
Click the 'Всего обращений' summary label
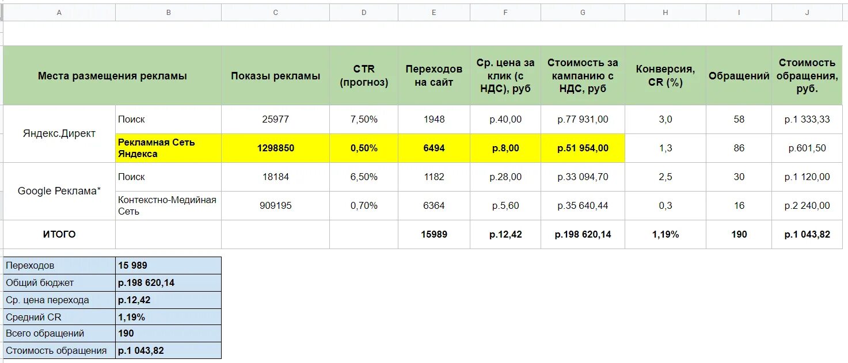59,333
